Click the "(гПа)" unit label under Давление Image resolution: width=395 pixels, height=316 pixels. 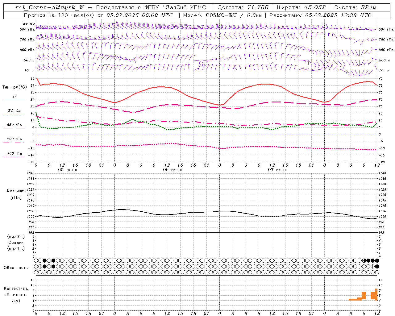tap(16, 198)
